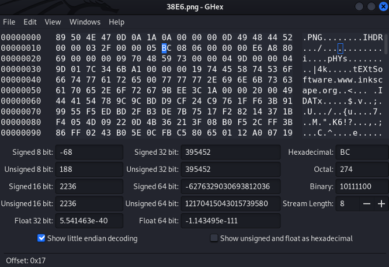This screenshot has width=389, height=267.
Task: Click the Binary value field
Action: (x=362, y=186)
